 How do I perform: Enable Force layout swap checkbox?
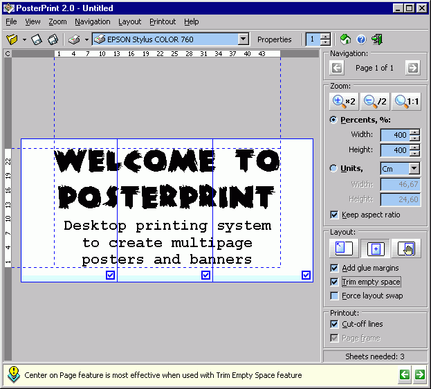(x=334, y=296)
